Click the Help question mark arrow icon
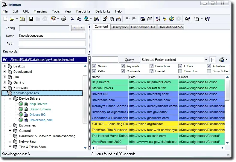This screenshot has width=236, height=162. coord(207,19)
